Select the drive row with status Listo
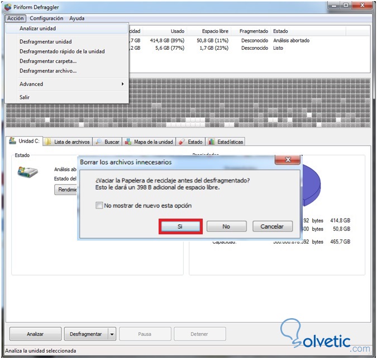This screenshot has height=359, width=377. click(x=249, y=48)
